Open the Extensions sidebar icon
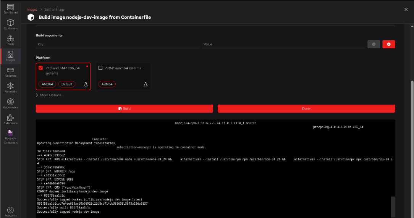Screen dimensions: 414x218 [x=11, y=119]
